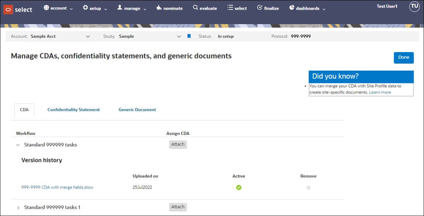424x216 pixels.
Task: Click the Did you know? header
Action: click(361, 77)
